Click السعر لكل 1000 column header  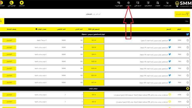(x=94, y=29)
